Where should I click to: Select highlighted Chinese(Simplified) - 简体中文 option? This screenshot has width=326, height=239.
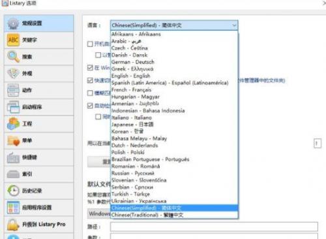coord(174,208)
